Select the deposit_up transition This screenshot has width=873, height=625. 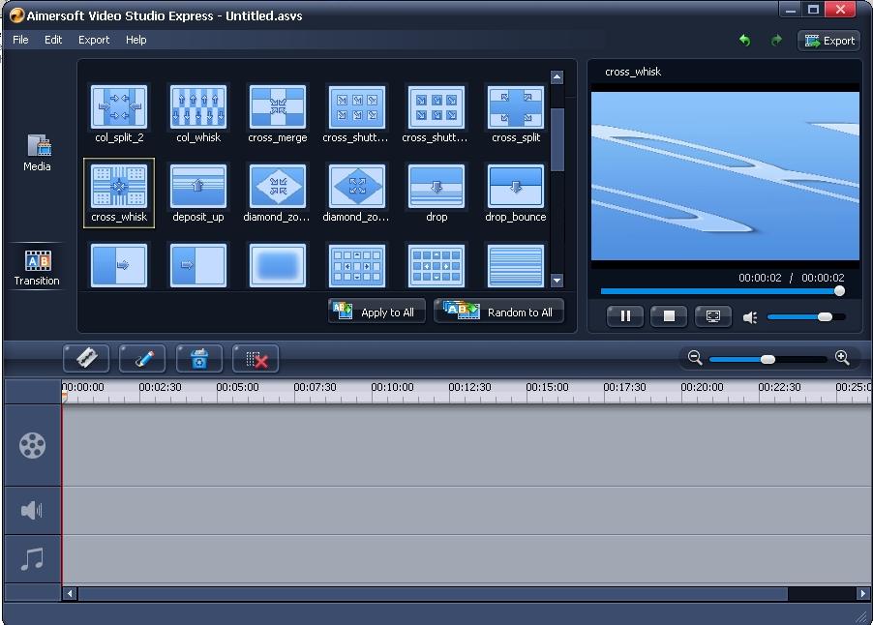[198, 193]
